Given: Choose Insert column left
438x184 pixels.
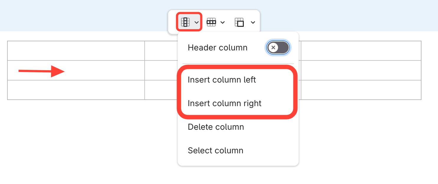Looking at the screenshot, I should [x=222, y=80].
